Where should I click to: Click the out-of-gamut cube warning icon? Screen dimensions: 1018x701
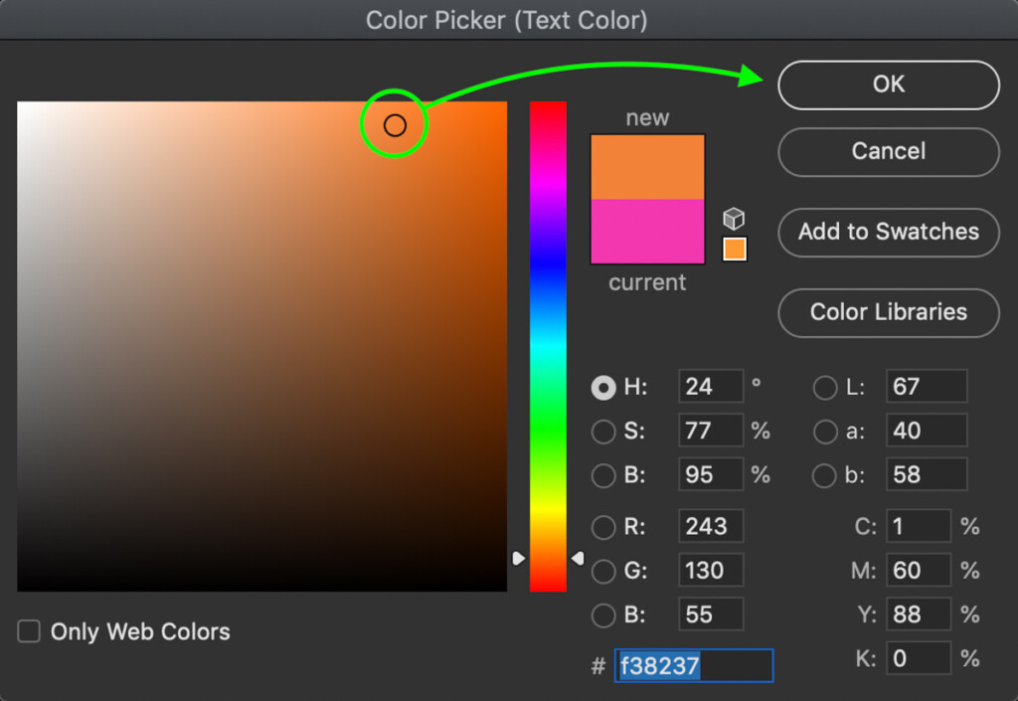click(734, 219)
